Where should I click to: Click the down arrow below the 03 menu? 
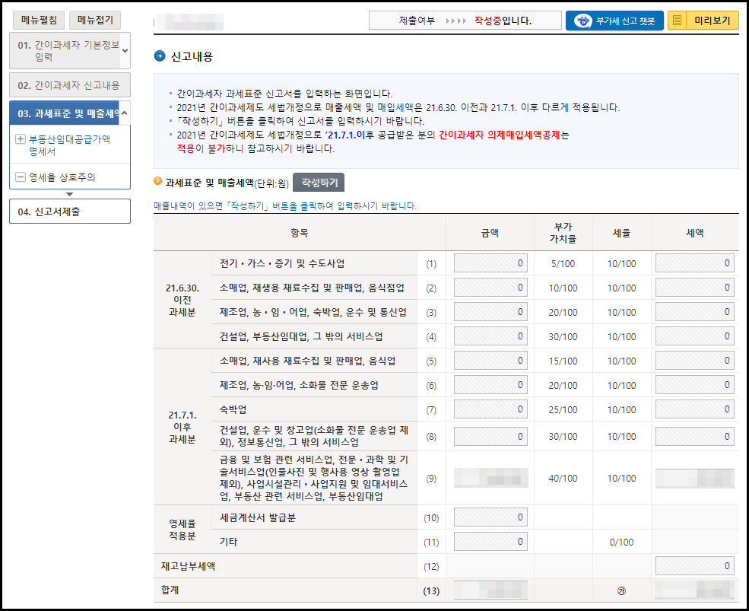70,194
